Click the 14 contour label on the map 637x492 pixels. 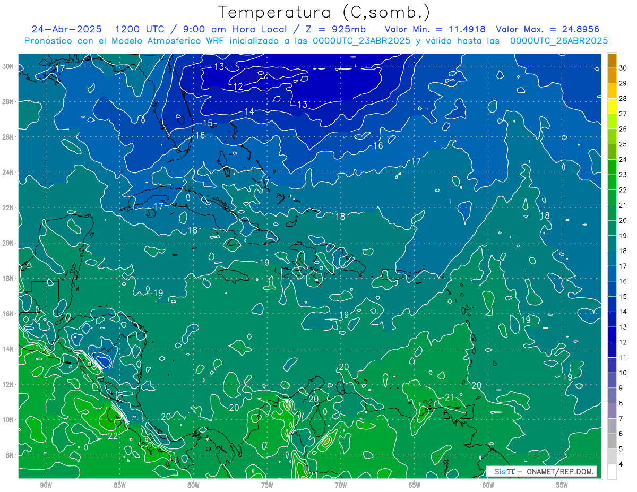249,111
